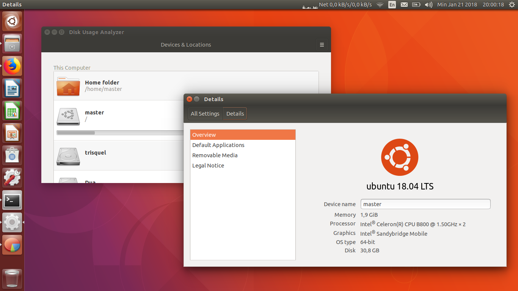Open the mail messaging indicator
518x291 pixels.
404,5
